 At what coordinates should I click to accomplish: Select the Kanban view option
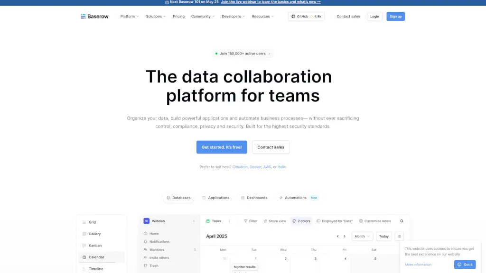[x=102, y=246]
